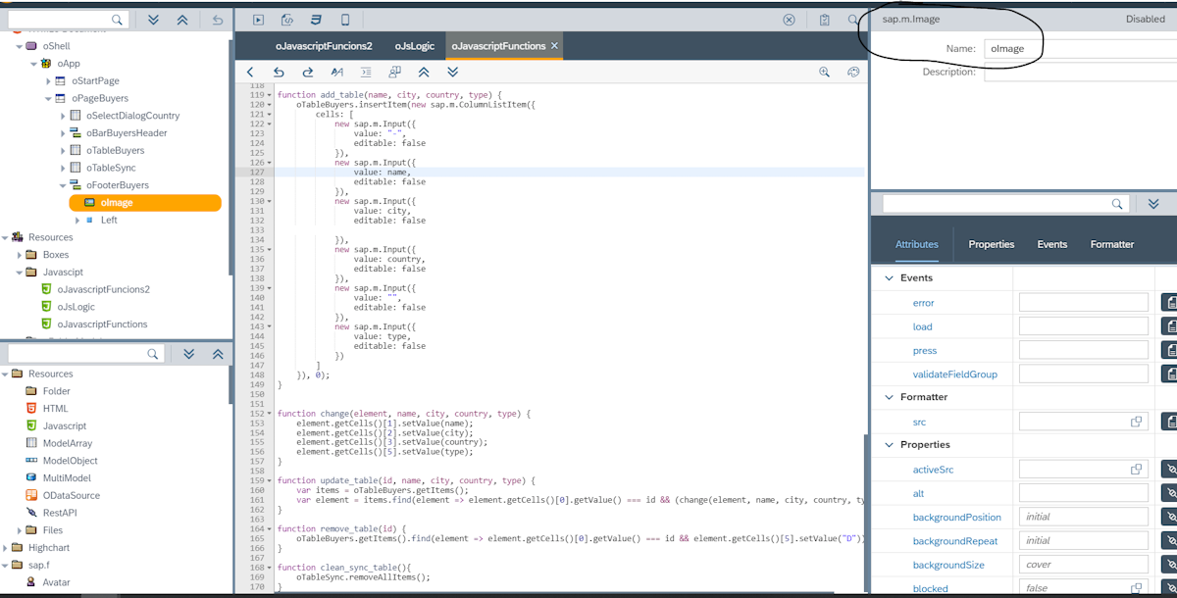
Task: Collapse the oShell tree node
Action: coord(20,46)
